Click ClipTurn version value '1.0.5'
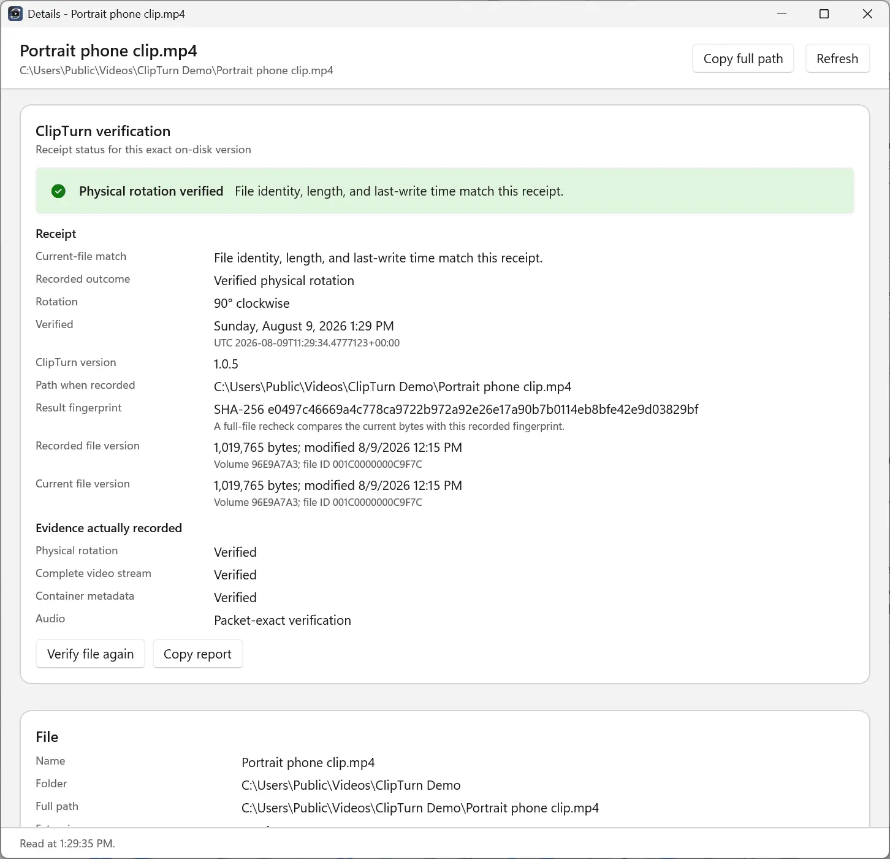This screenshot has width=890, height=859. [x=226, y=364]
